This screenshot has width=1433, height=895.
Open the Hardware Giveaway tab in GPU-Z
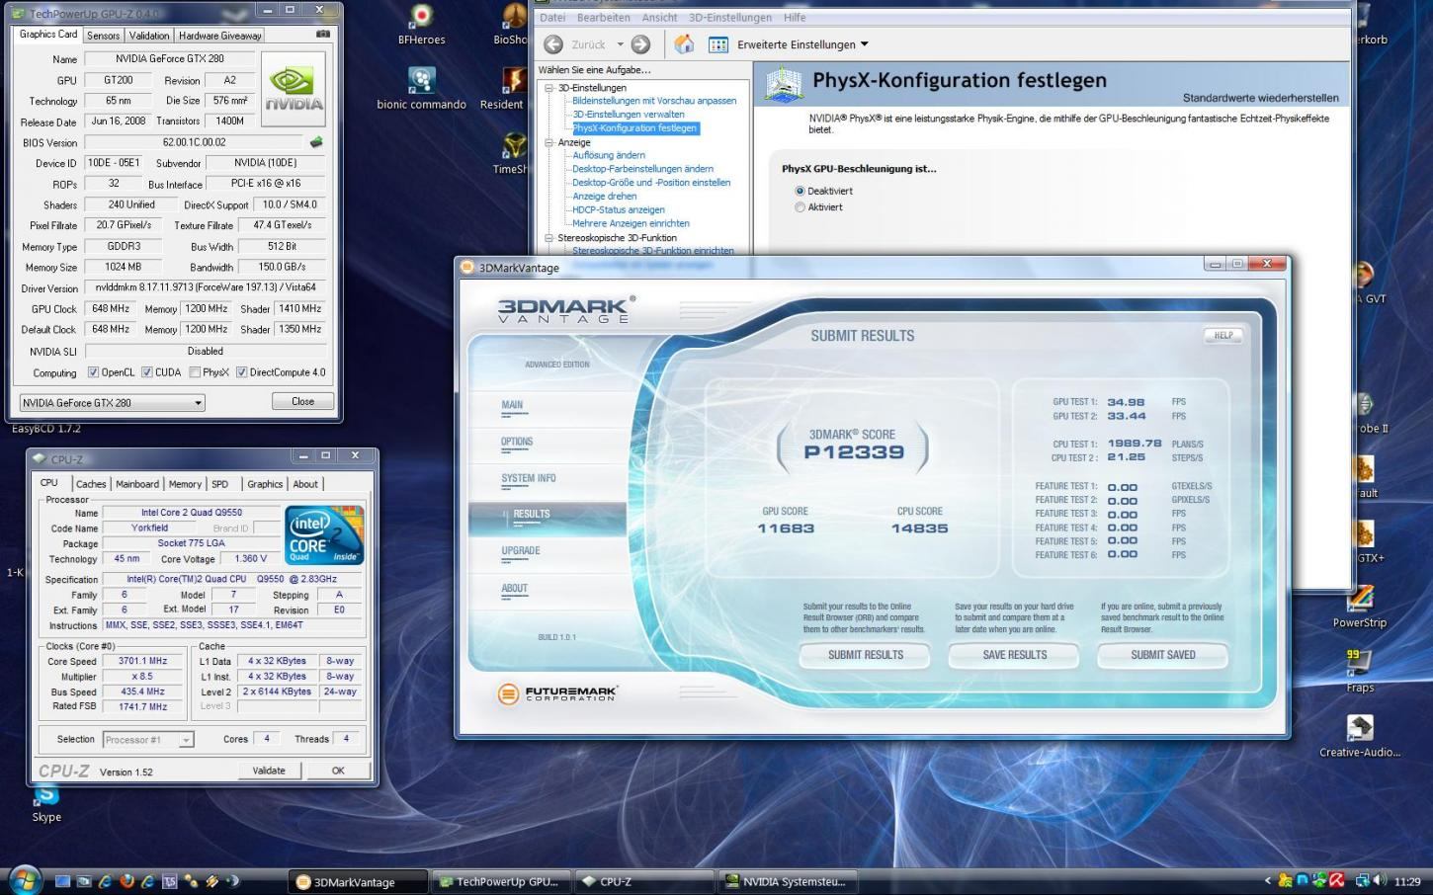pos(220,36)
